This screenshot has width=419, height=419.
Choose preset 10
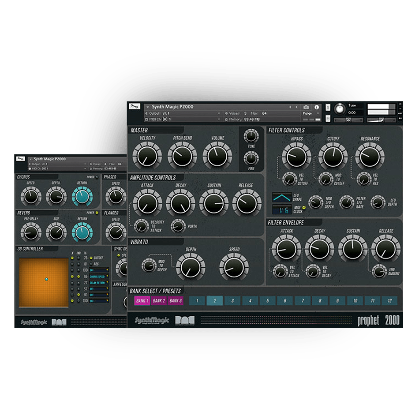(x=355, y=301)
